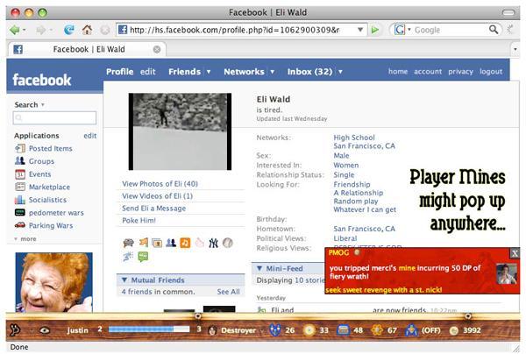
Task: Open the Search options dropdown in sidebar
Action: pos(43,105)
